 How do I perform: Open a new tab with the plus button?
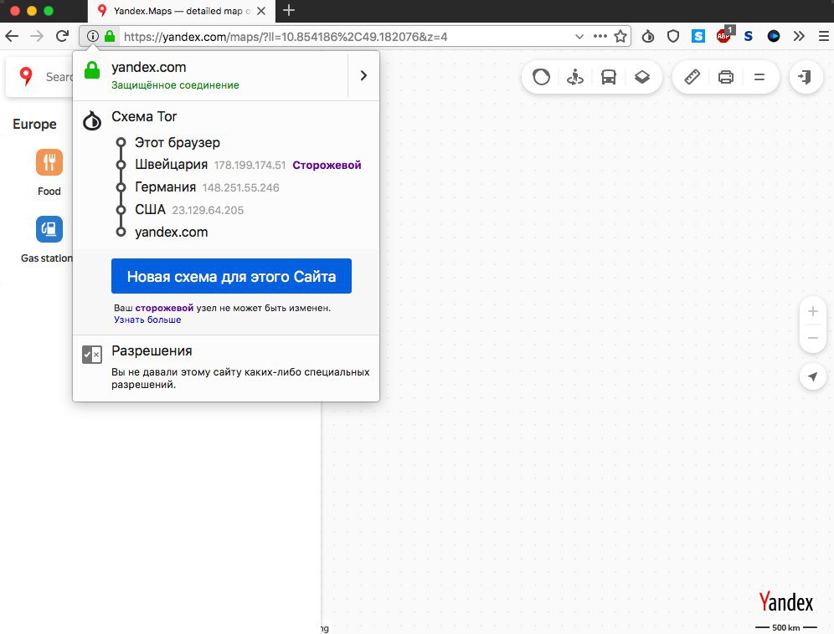(289, 10)
